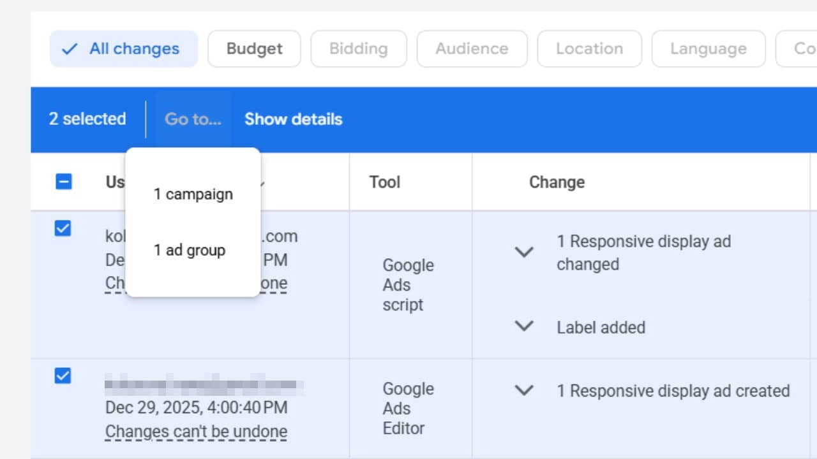Select '1 campaign' from the Go to menu
This screenshot has height=459, width=817.
[x=193, y=194]
